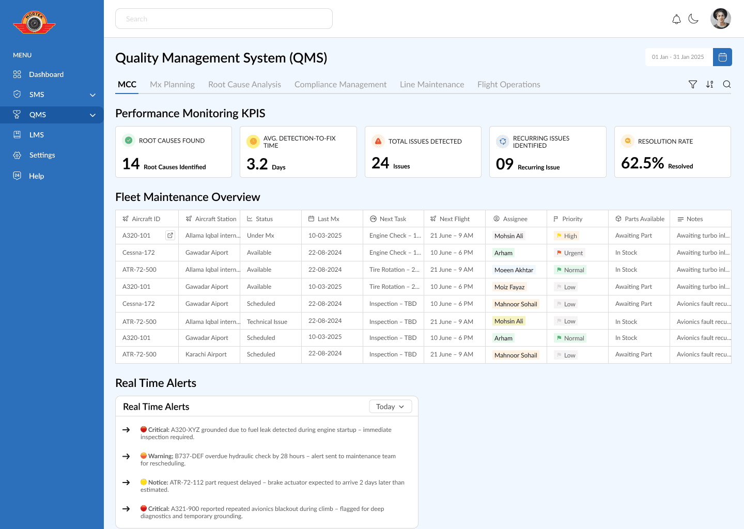Click the Total Issues Detected warning icon

point(378,141)
